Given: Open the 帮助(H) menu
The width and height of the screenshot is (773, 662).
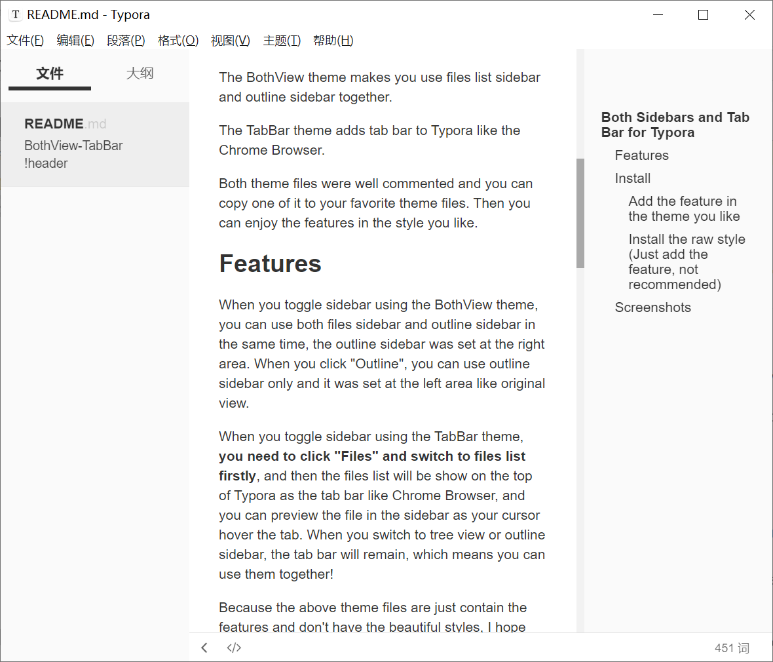Looking at the screenshot, I should (333, 41).
